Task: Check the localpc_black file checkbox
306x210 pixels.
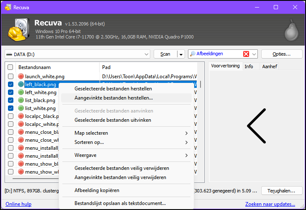Action: pyautogui.click(x=11, y=116)
